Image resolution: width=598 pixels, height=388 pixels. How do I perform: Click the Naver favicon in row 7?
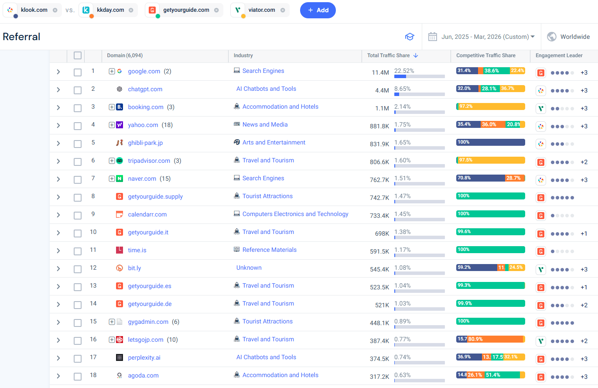(119, 179)
